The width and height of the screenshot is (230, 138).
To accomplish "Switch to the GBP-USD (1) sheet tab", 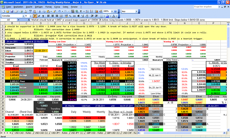I will [113, 133].
